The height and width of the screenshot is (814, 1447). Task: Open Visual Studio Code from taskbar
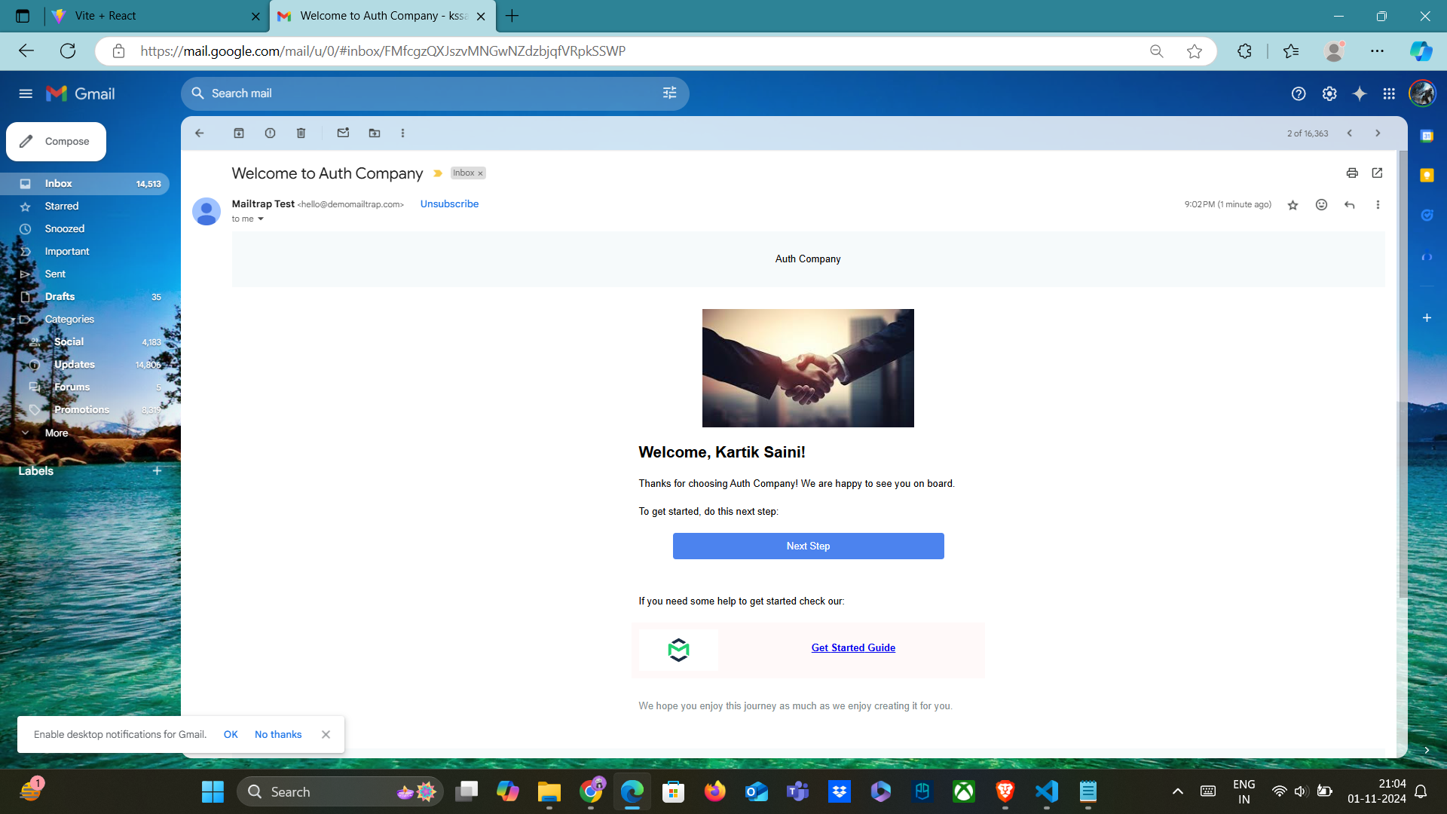(x=1047, y=792)
